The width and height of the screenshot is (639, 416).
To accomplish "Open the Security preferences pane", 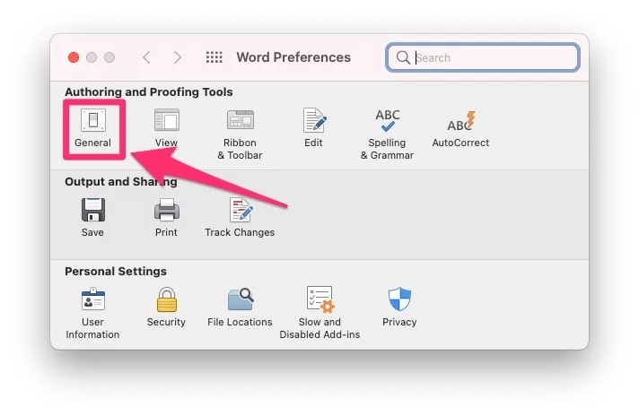I will (x=166, y=307).
